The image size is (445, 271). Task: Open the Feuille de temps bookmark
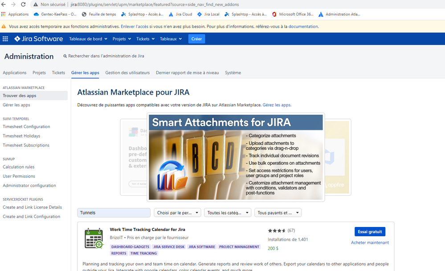coord(99,14)
